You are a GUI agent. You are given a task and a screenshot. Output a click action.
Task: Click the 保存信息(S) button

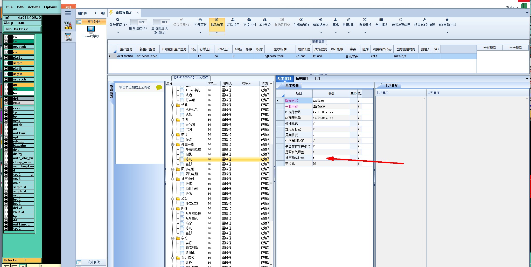click(182, 22)
